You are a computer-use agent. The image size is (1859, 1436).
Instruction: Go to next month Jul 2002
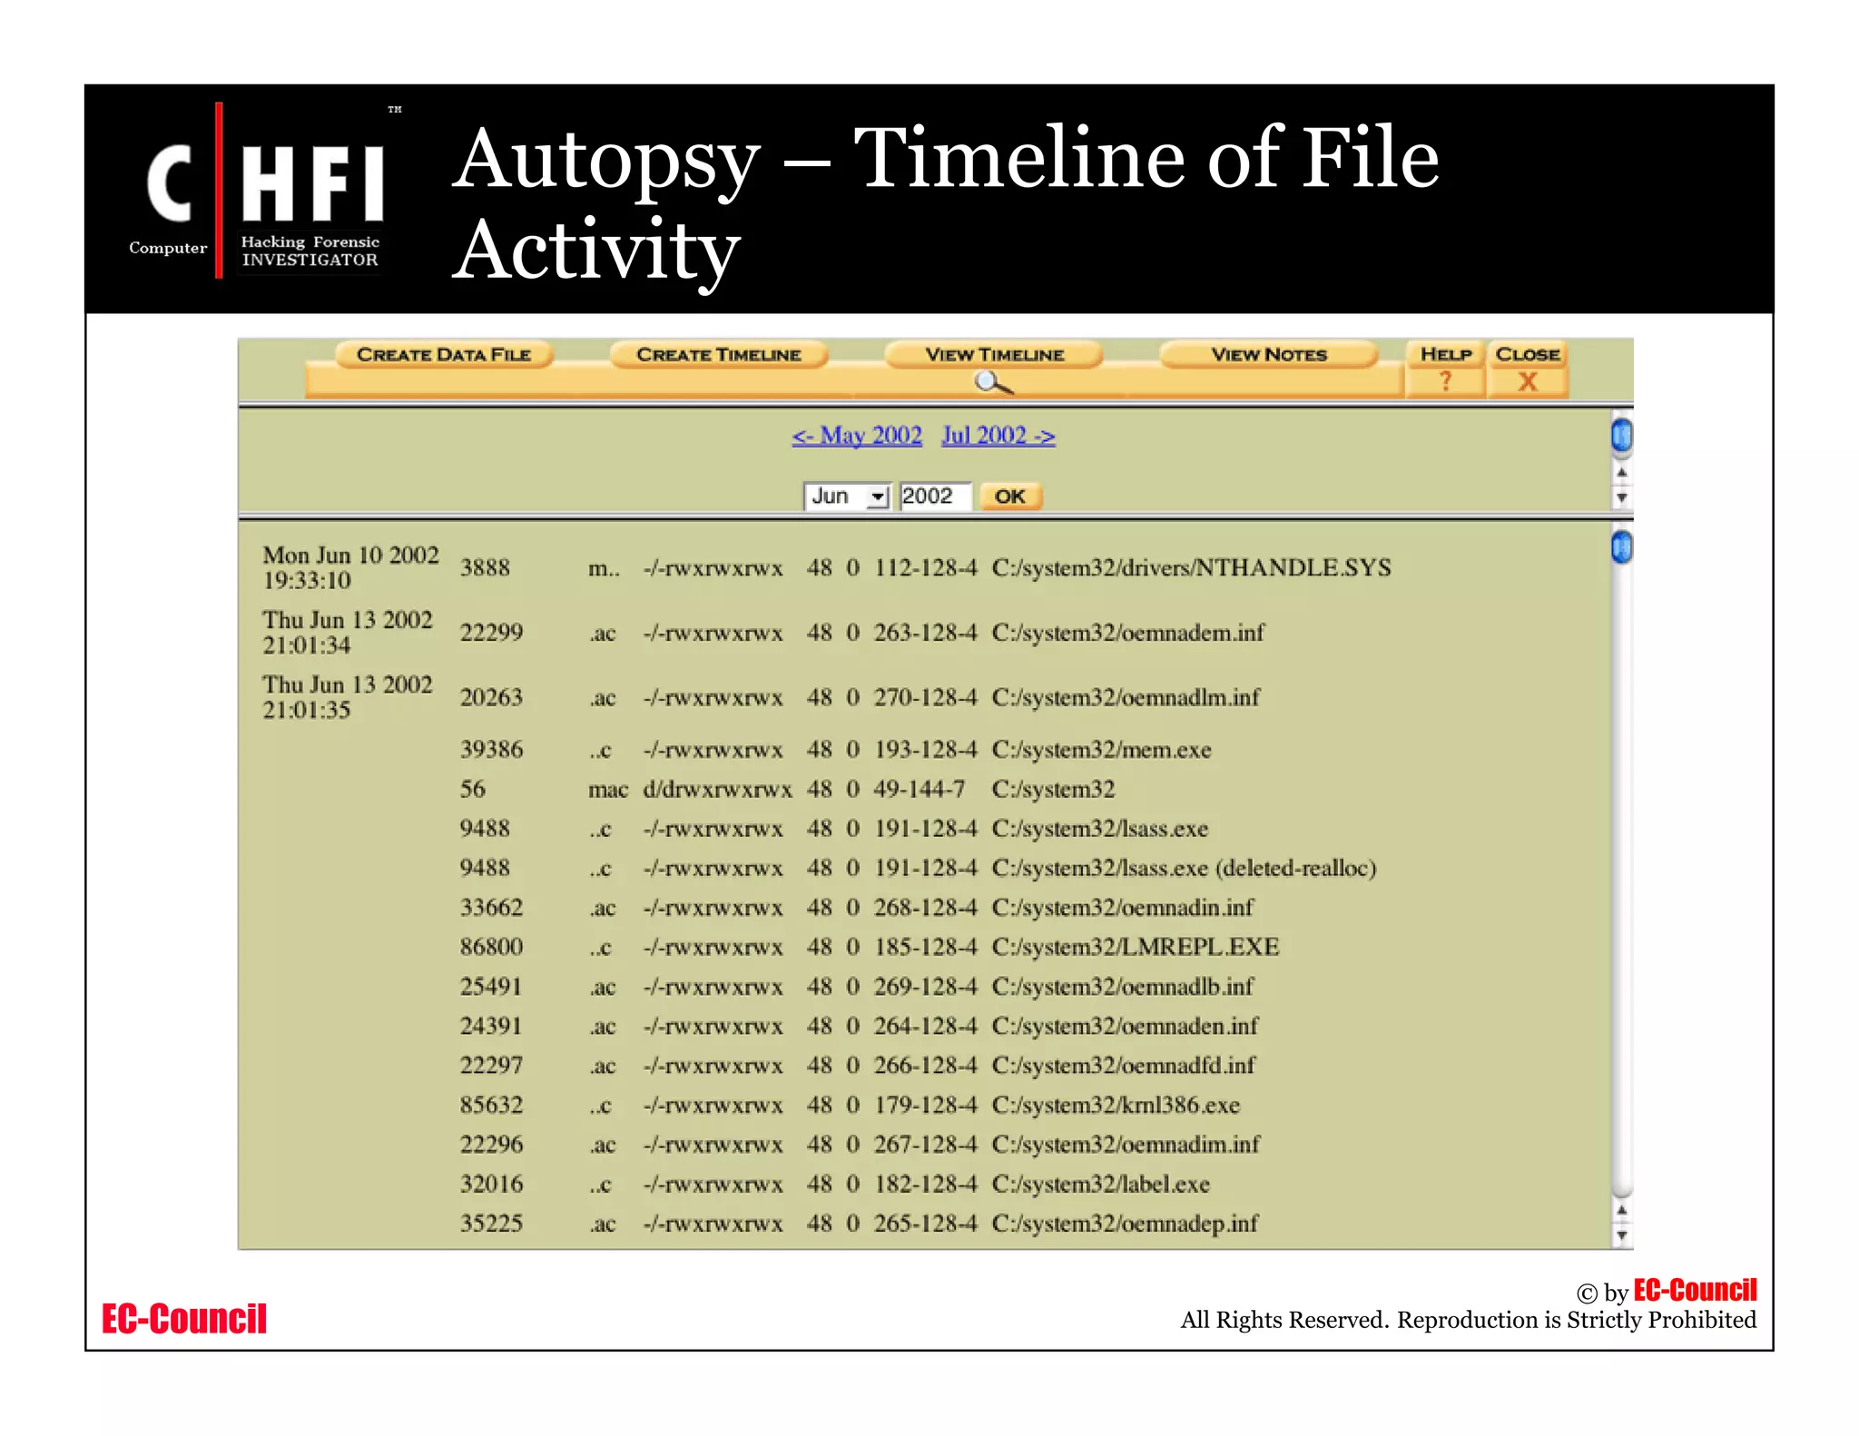click(x=998, y=436)
